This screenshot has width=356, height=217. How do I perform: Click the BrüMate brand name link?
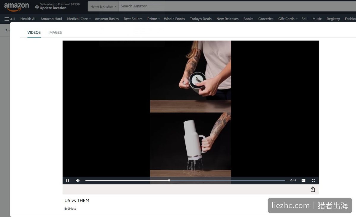tap(70, 209)
